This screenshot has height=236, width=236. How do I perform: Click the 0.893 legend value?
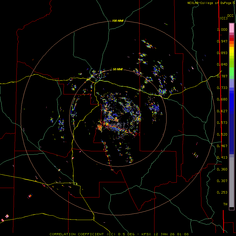(x=222, y=53)
